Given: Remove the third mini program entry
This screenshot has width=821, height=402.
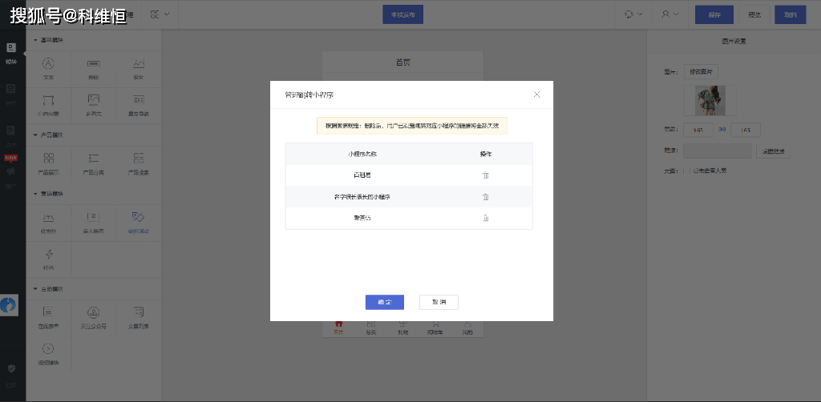Looking at the screenshot, I should [x=485, y=218].
